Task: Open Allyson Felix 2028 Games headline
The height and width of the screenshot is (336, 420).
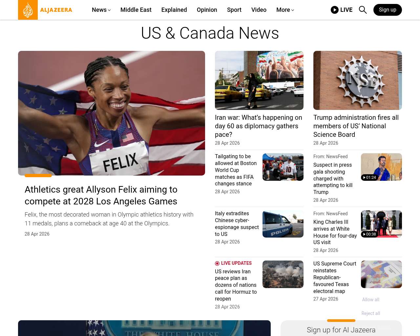Action: click(101, 195)
